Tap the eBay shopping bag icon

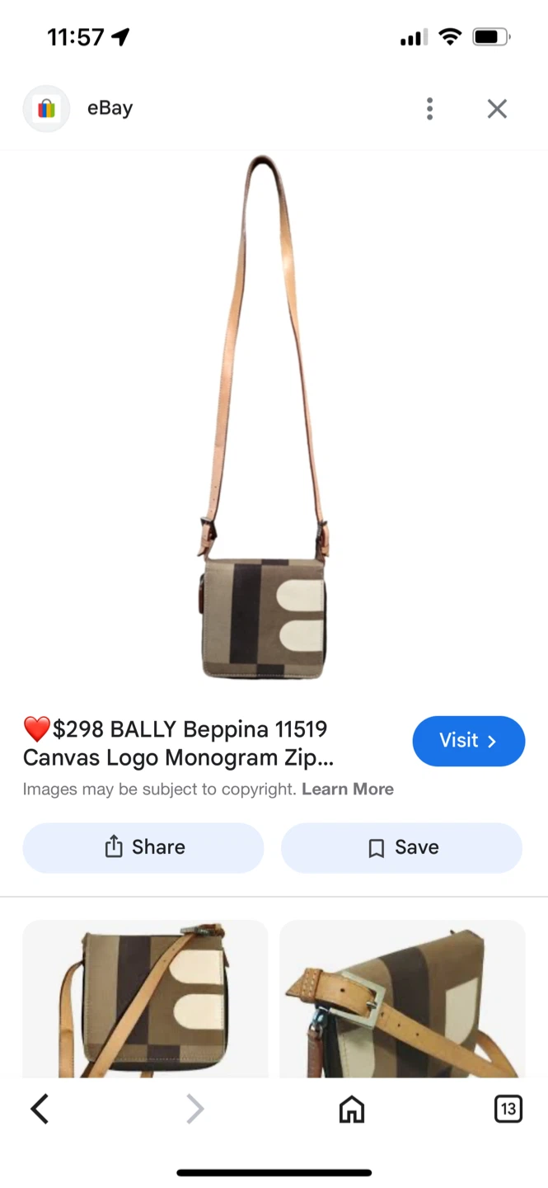point(46,109)
